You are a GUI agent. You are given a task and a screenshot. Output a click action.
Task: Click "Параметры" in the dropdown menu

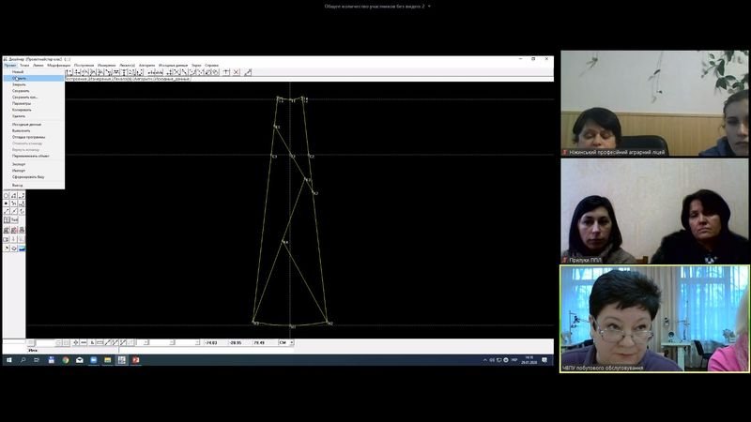pos(22,103)
